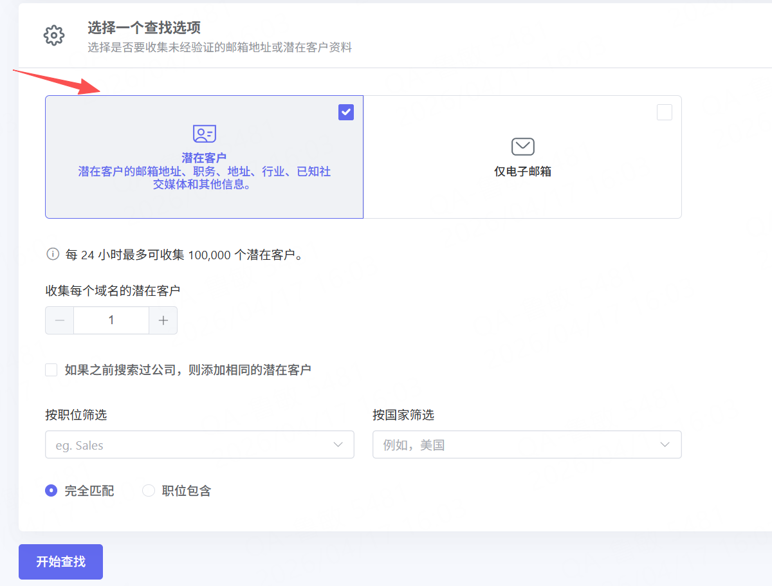Click the chevron arrow in the 按国家筛选 box

pyautogui.click(x=665, y=444)
